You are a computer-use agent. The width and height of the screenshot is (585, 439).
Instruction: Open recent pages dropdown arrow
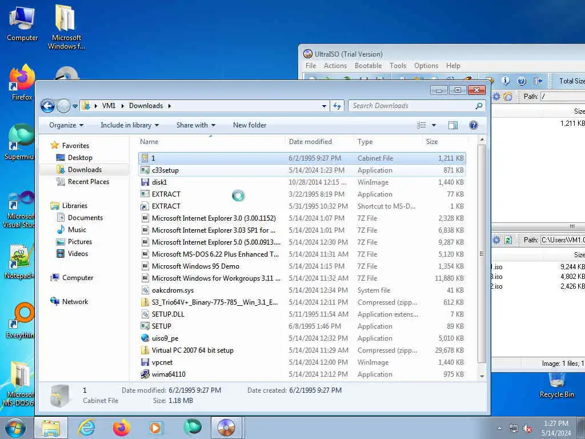click(75, 106)
